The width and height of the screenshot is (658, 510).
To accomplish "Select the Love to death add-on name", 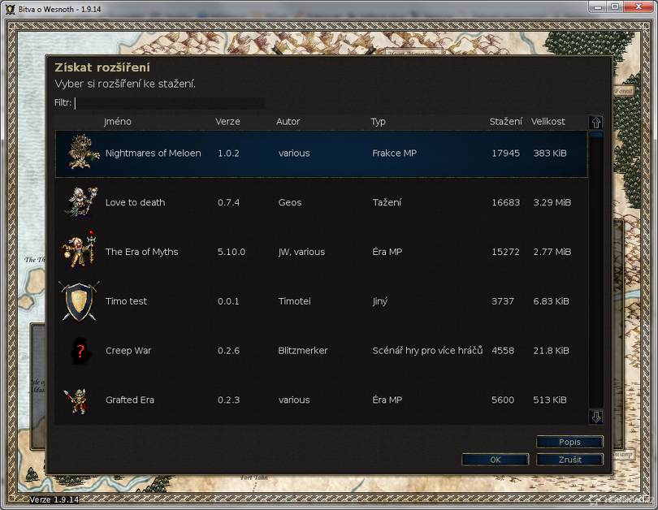I will point(135,202).
